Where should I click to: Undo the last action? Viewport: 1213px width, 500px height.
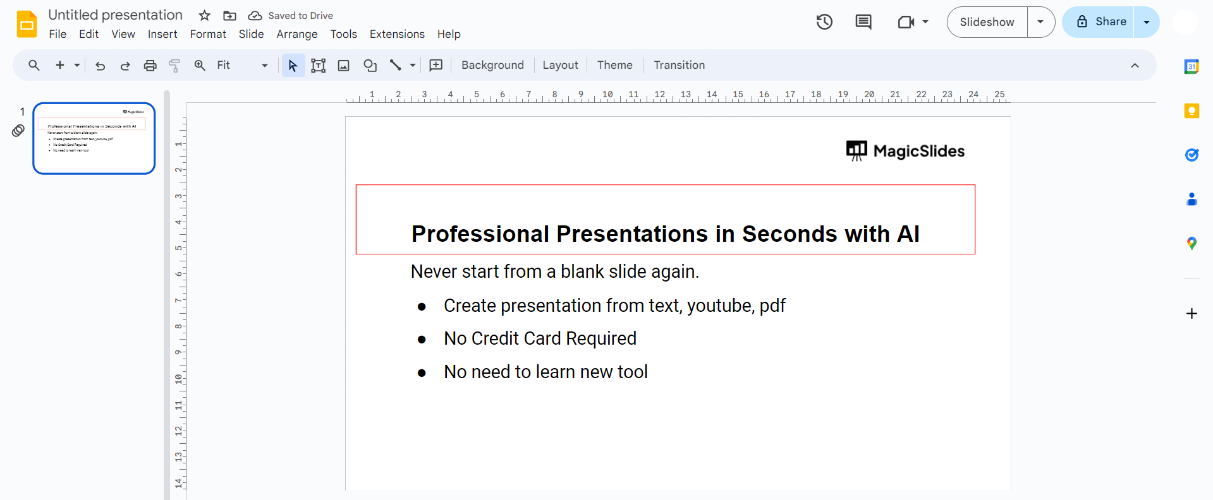coord(100,66)
